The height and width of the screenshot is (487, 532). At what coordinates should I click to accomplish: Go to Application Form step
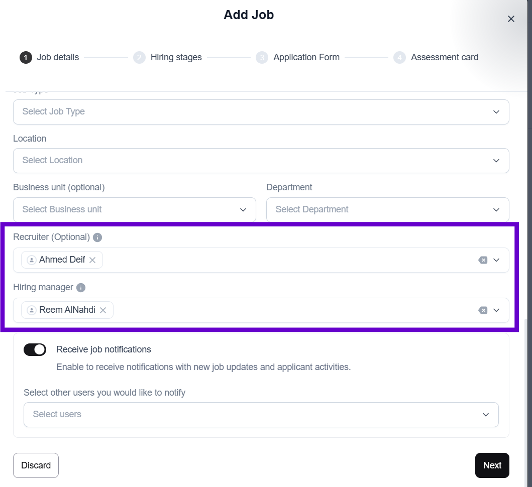(306, 57)
